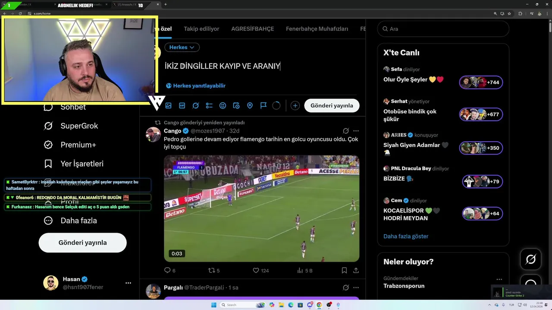Expand Daha fazla in sidebar
The width and height of the screenshot is (552, 310).
(x=70, y=220)
